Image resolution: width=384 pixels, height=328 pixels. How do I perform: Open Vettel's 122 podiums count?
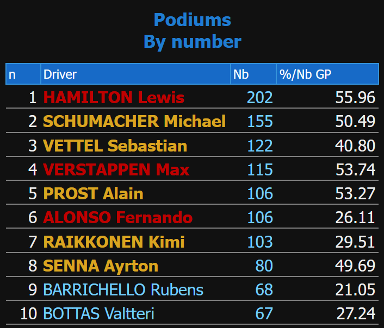pos(259,146)
